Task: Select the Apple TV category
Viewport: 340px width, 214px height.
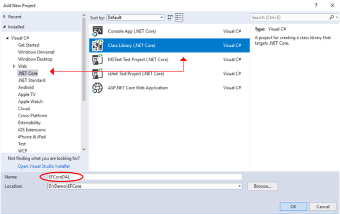Action: pos(27,95)
